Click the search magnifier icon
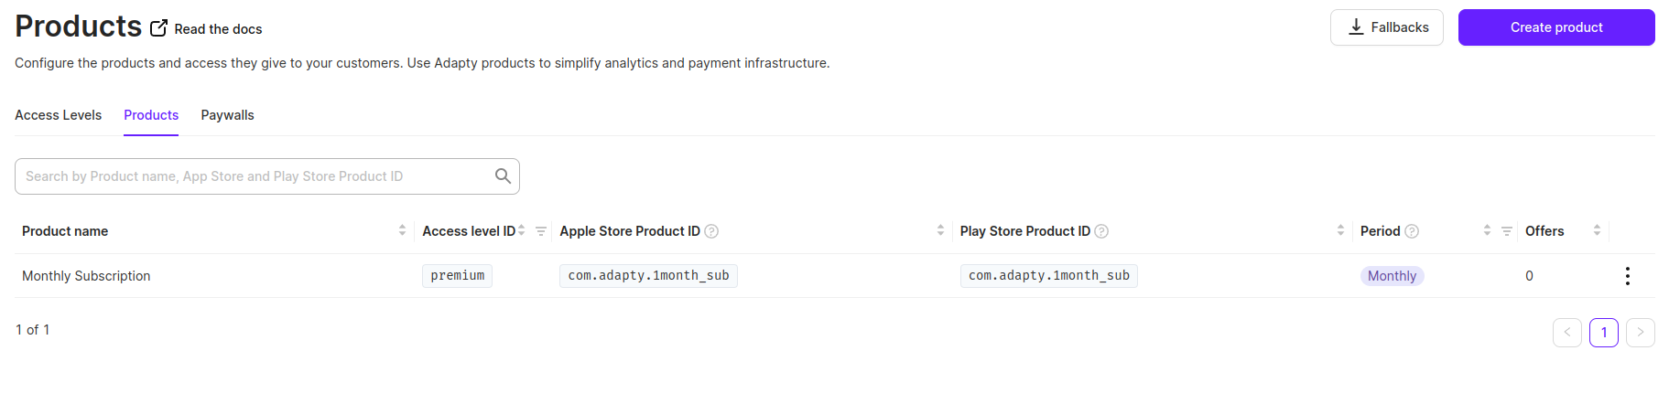Screen dimensions: 1669x404 [x=503, y=175]
